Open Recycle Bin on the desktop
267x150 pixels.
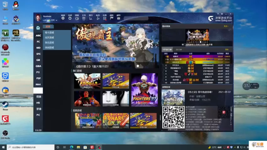tap(5, 6)
